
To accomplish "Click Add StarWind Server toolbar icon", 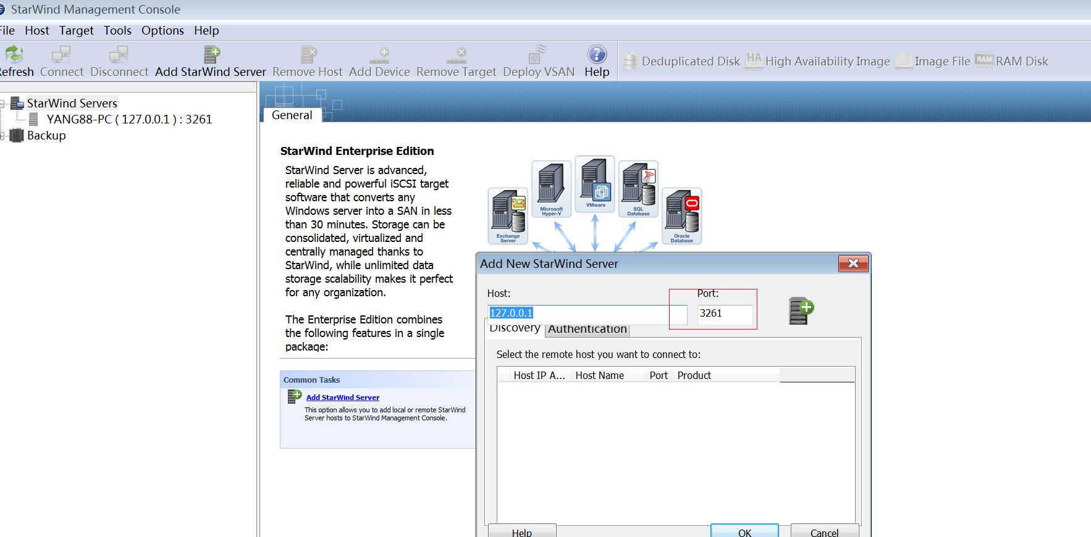I will pos(212,54).
